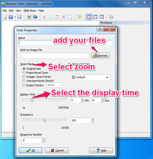The width and height of the screenshot is (153, 159).
Task: Confirm dialog with OK button
Action: pyautogui.click(x=30, y=150)
